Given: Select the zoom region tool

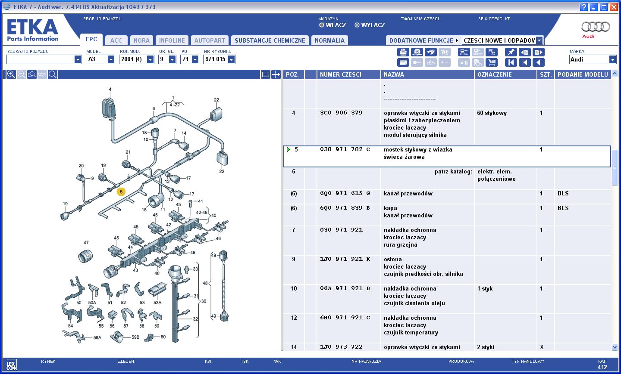Looking at the screenshot, I should click(x=32, y=74).
